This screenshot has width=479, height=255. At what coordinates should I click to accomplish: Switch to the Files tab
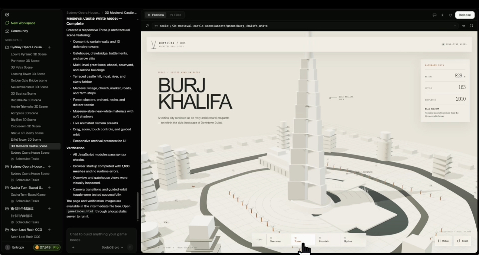point(176,15)
